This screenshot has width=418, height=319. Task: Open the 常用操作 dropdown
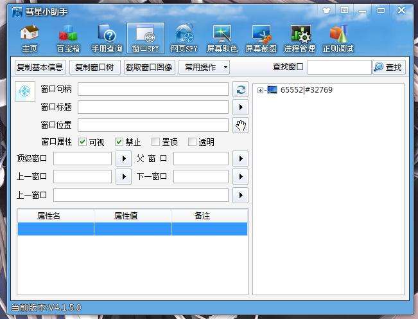click(x=204, y=67)
